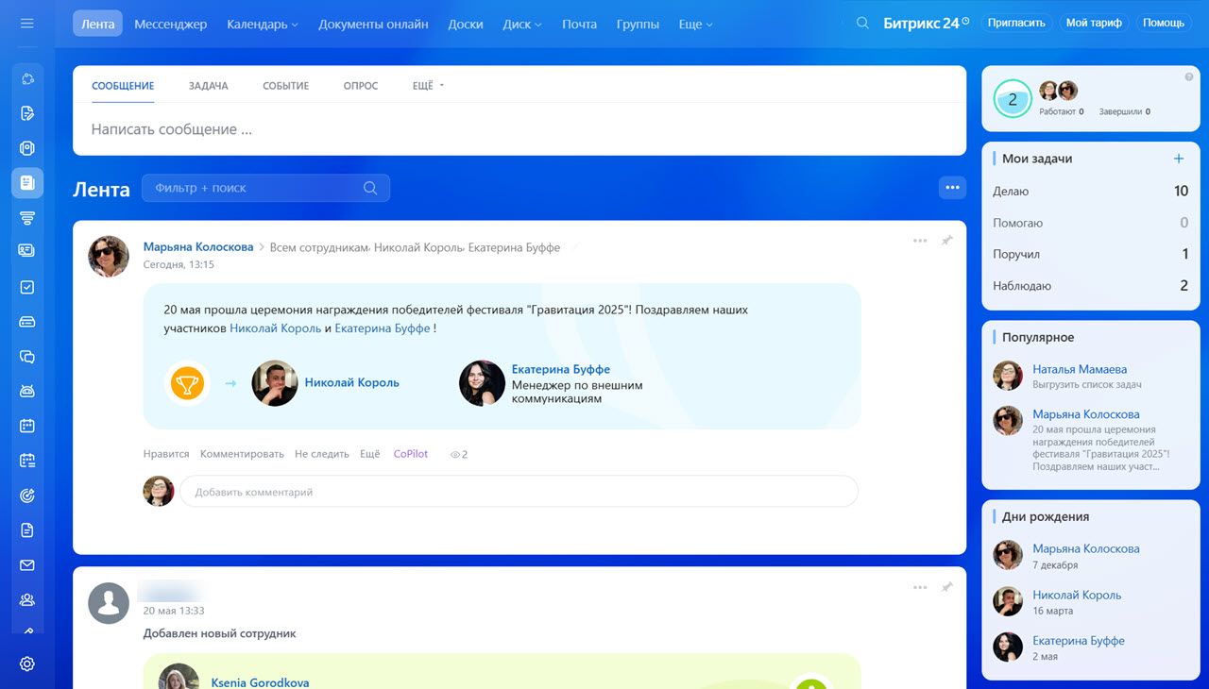Click the Помощь button
1209x689 pixels.
click(x=1164, y=23)
